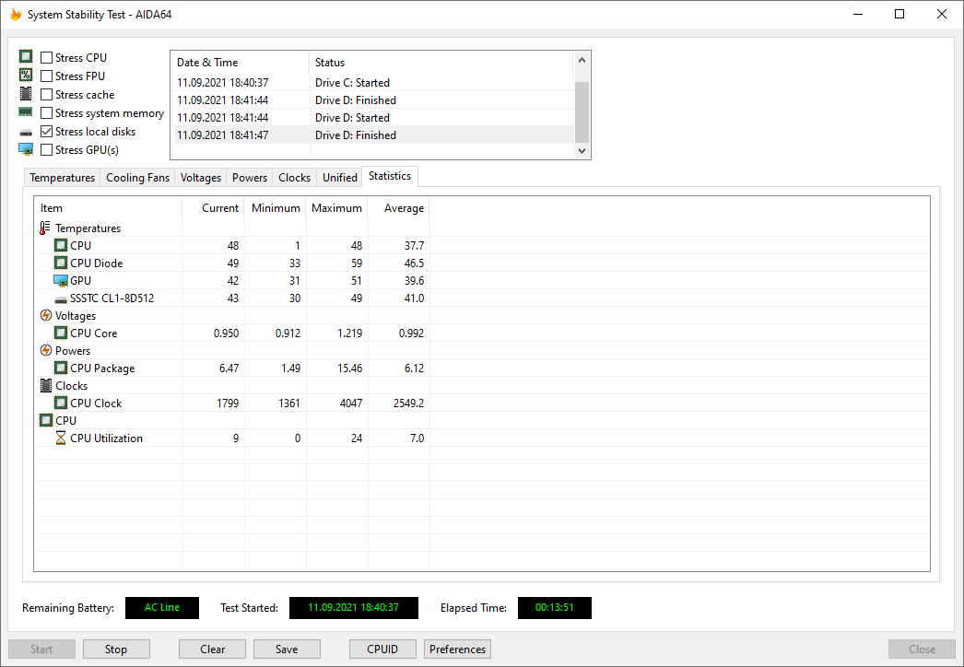Select the Statistics tab
This screenshot has height=667, width=964.
pos(390,176)
